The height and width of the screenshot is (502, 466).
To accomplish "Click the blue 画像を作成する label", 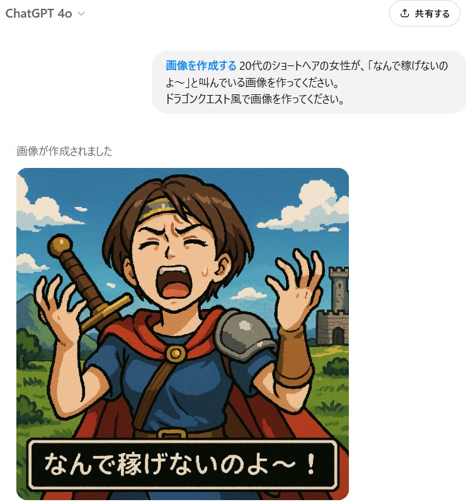I will (x=201, y=65).
